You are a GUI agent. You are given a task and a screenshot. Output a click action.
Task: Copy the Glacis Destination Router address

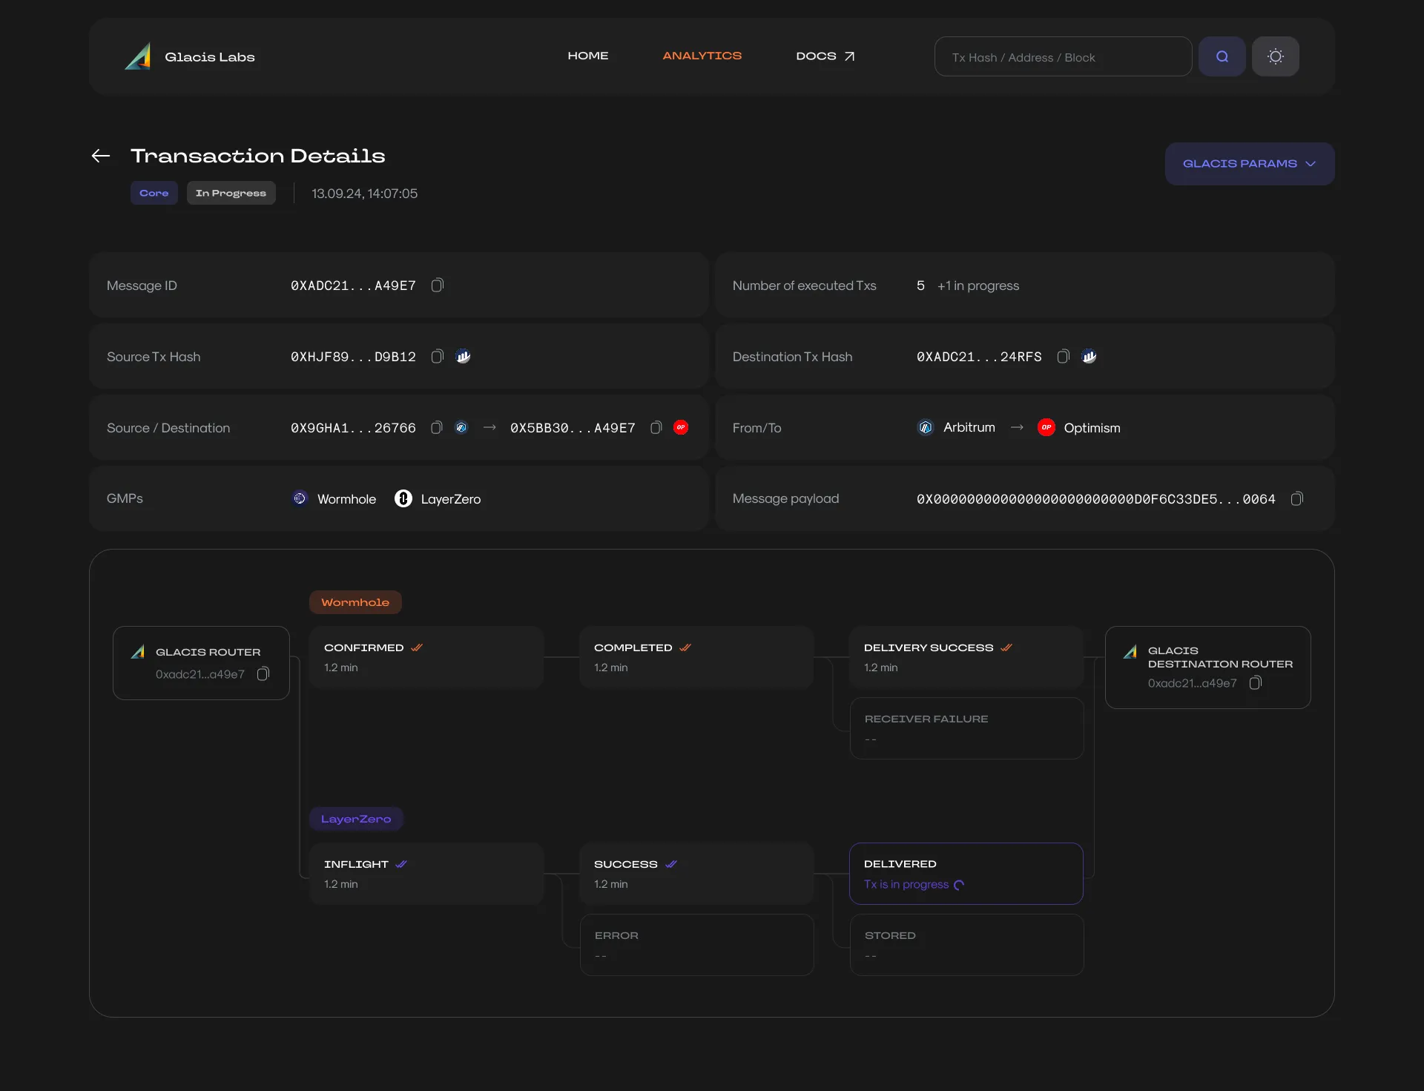tap(1256, 682)
